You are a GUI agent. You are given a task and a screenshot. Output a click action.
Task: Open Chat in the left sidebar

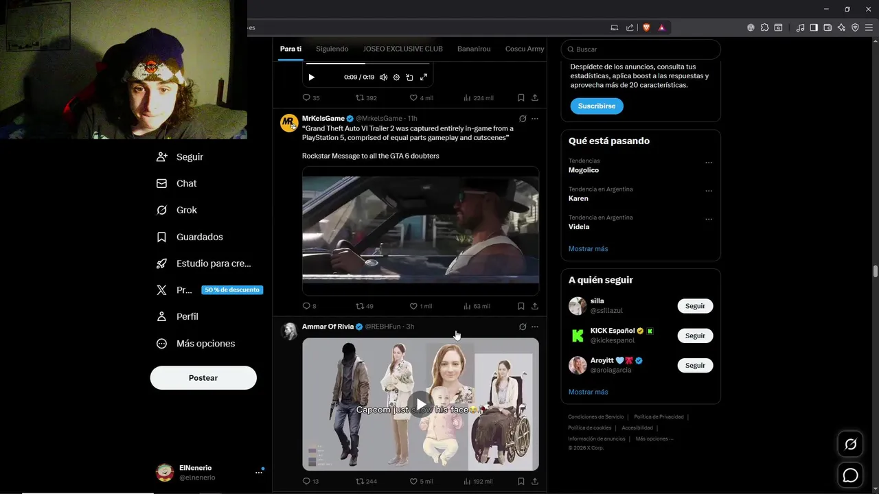coord(176,183)
